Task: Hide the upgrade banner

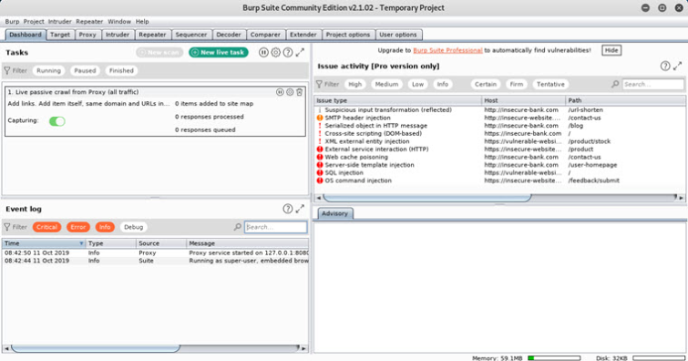Action: pyautogui.click(x=611, y=50)
